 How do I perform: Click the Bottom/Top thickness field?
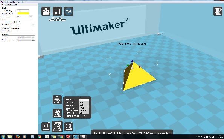(24, 22)
